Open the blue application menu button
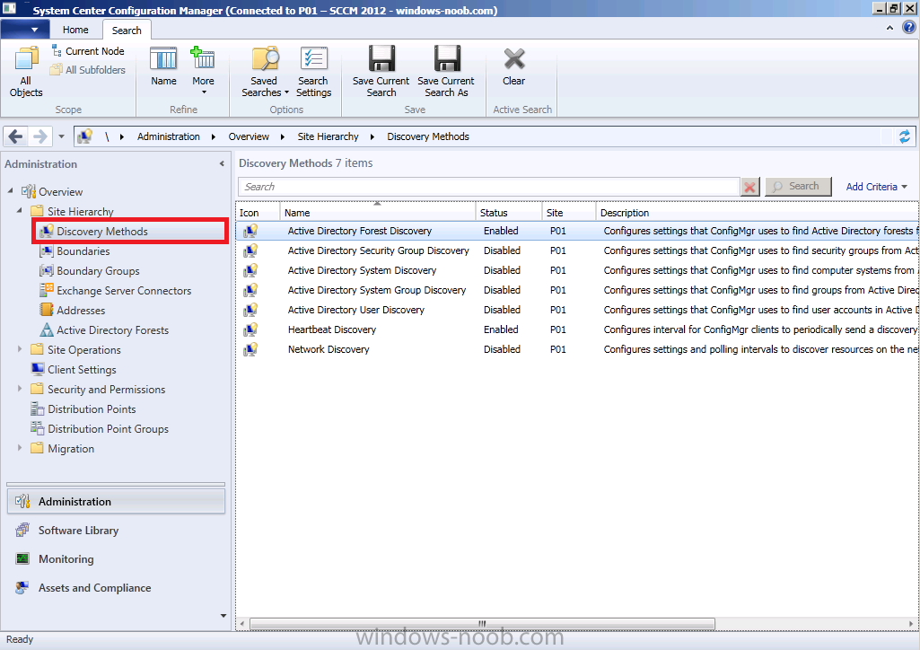Image resolution: width=920 pixels, height=650 pixels. point(23,30)
